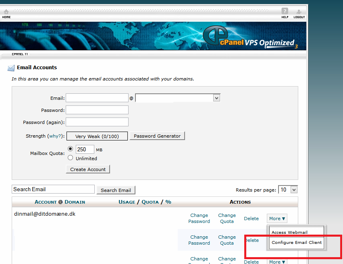The width and height of the screenshot is (343, 264).
Task: Click the Search Email button
Action: (x=116, y=190)
